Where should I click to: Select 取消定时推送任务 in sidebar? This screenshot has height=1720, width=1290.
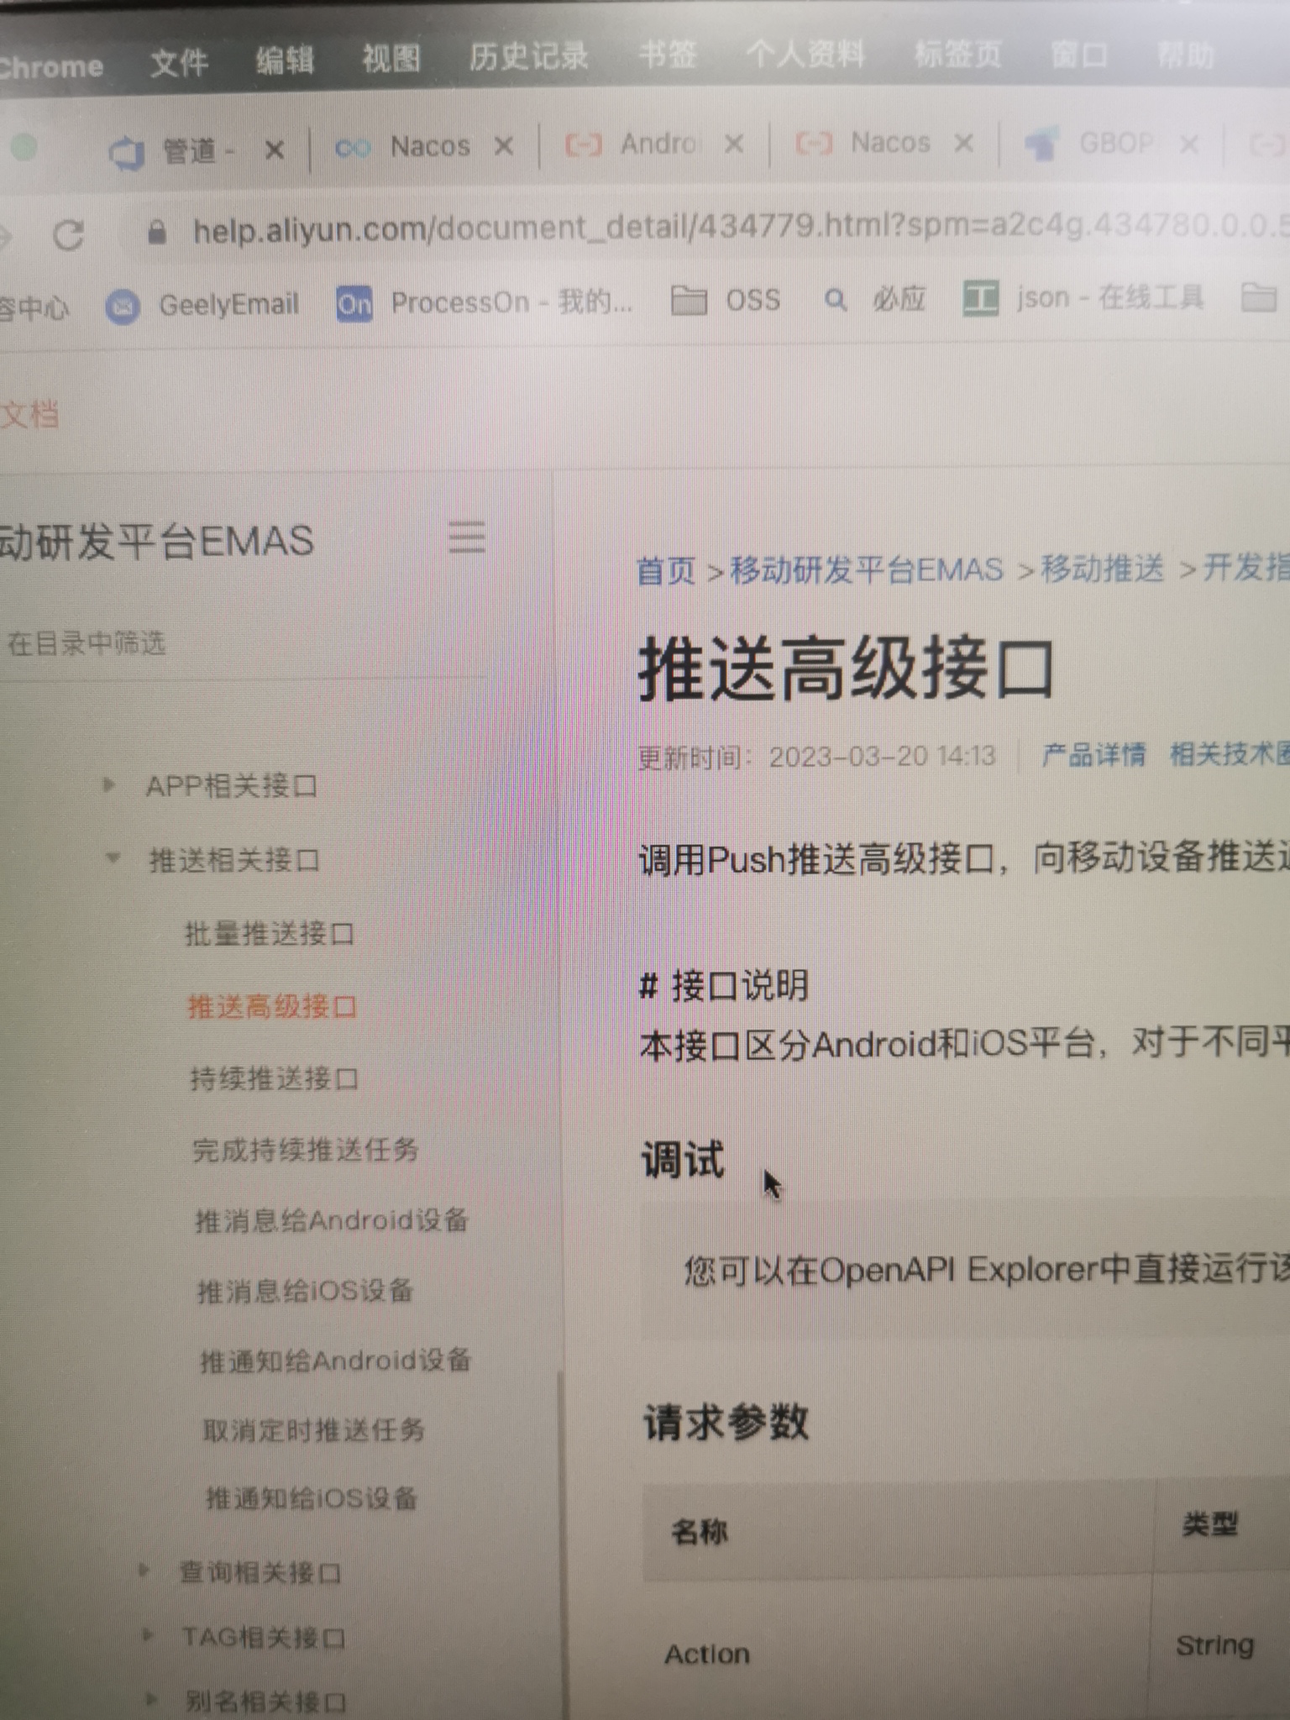pyautogui.click(x=314, y=1429)
